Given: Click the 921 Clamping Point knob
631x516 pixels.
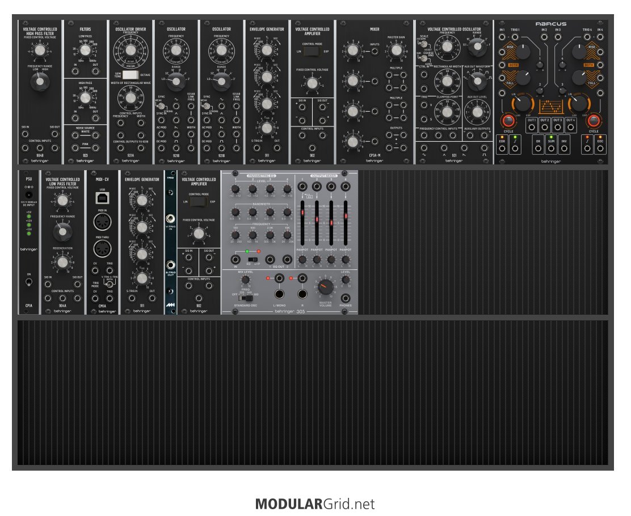Looking at the screenshot, I should [447, 111].
